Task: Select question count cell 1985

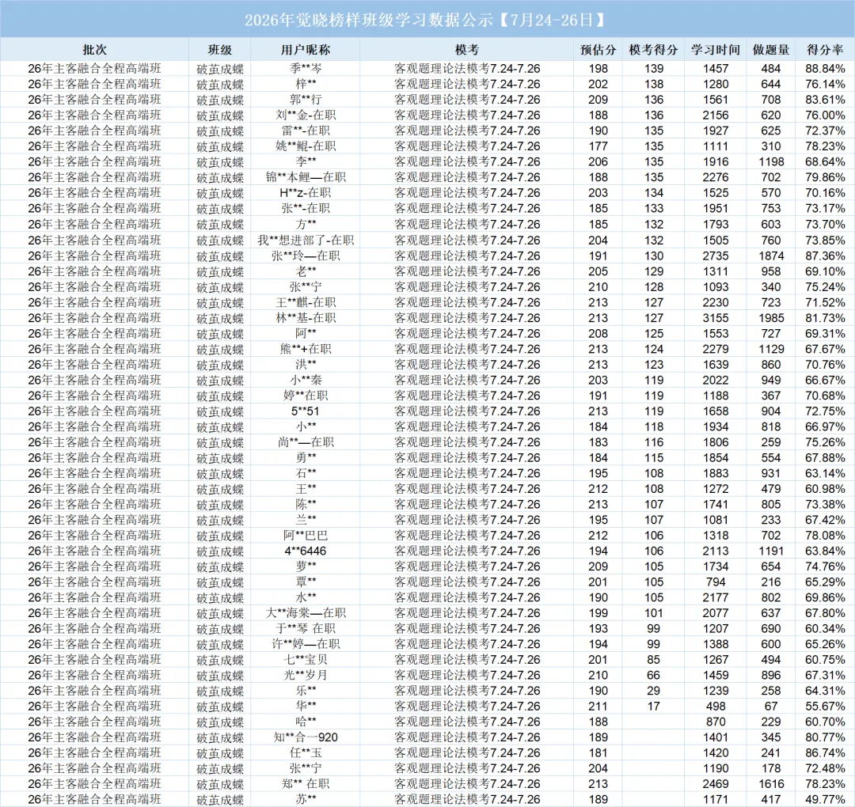Action: point(771,318)
